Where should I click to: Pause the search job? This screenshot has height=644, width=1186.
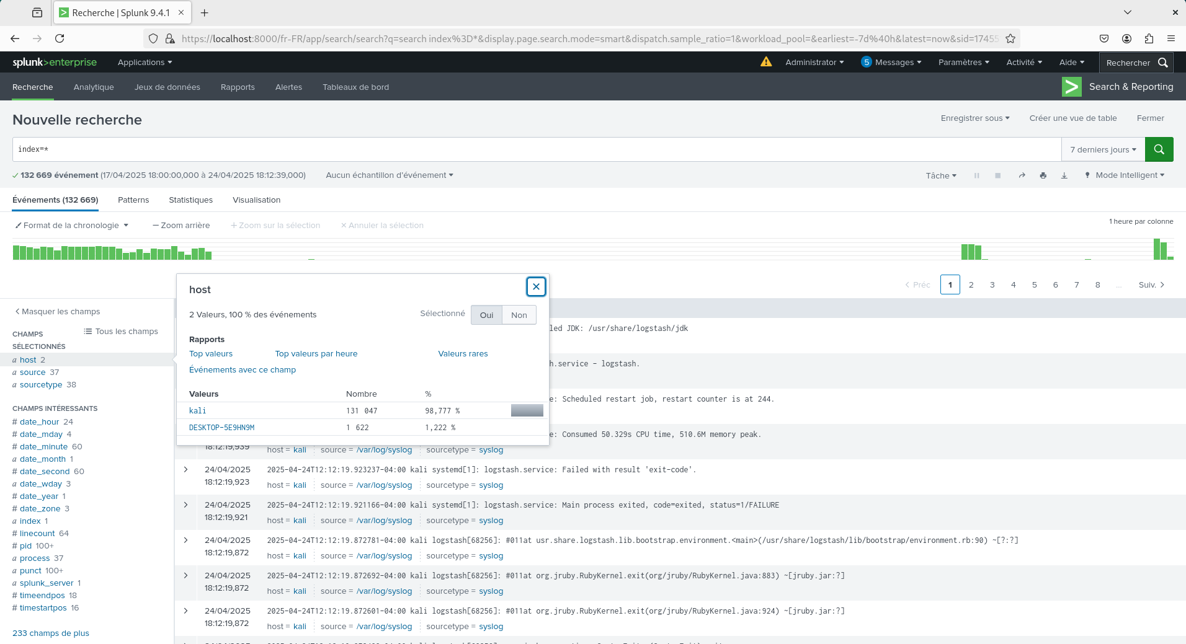click(x=976, y=175)
